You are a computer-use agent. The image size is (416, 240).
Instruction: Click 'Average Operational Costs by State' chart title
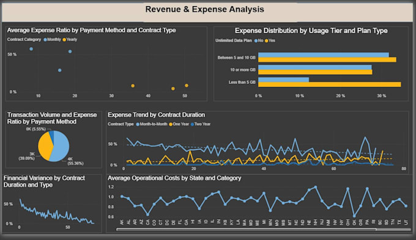(x=174, y=178)
